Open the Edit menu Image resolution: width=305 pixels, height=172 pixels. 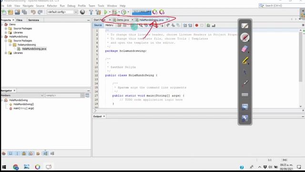(x=9, y=6)
